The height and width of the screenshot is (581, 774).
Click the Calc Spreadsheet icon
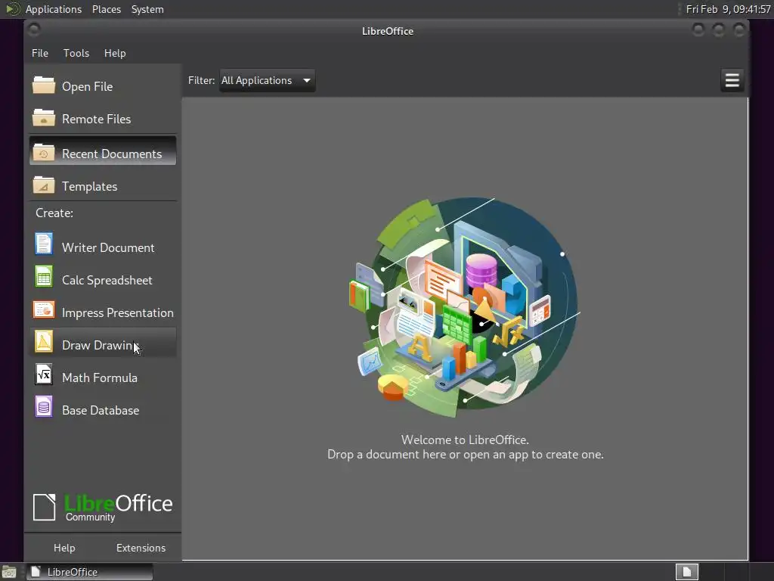pyautogui.click(x=43, y=277)
